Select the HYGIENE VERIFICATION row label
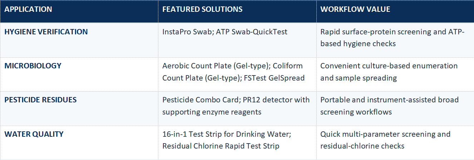 pos(46,32)
